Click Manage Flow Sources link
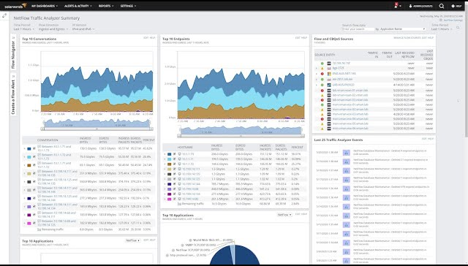468x266 pixels. tap(407, 38)
